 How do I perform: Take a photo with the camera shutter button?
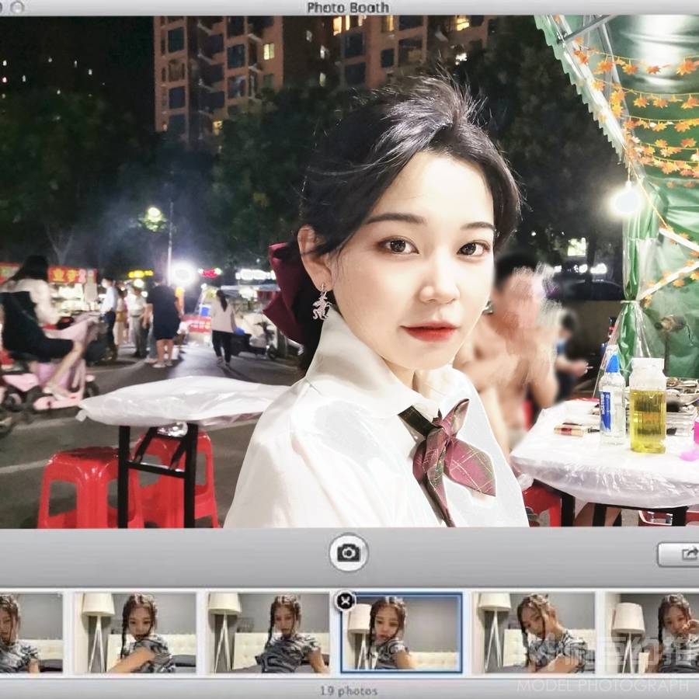click(349, 552)
